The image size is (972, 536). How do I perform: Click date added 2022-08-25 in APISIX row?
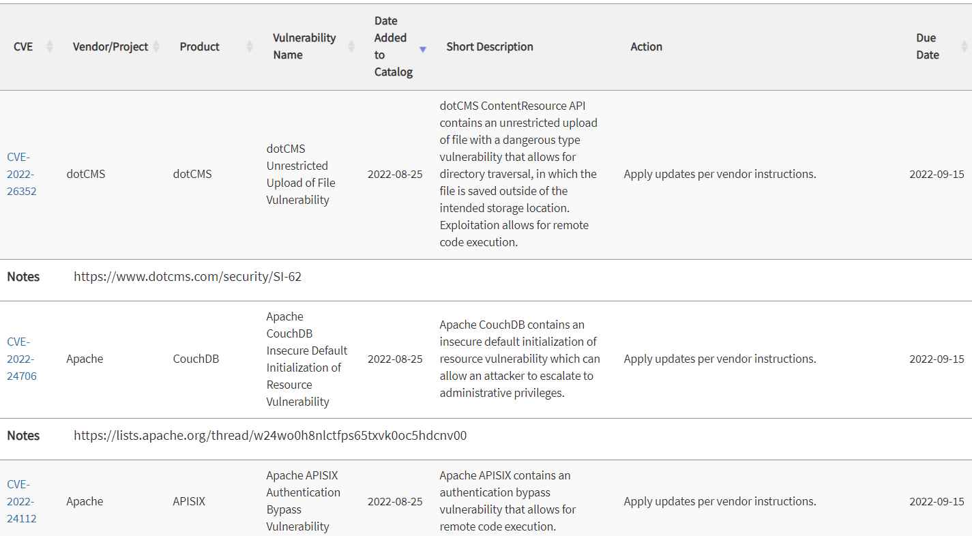(395, 501)
